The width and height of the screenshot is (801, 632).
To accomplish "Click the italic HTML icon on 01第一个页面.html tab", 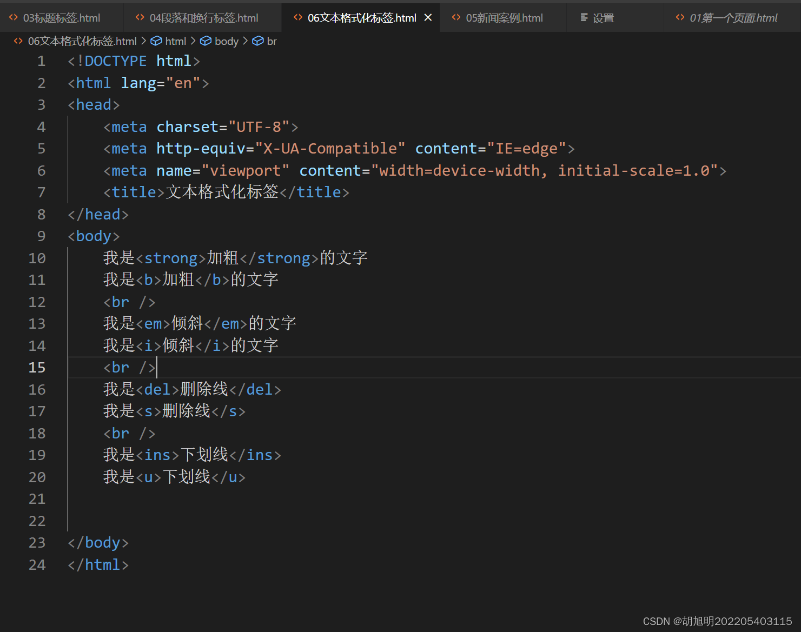I will [x=680, y=17].
